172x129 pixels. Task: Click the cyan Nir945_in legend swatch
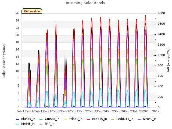pos(17,124)
